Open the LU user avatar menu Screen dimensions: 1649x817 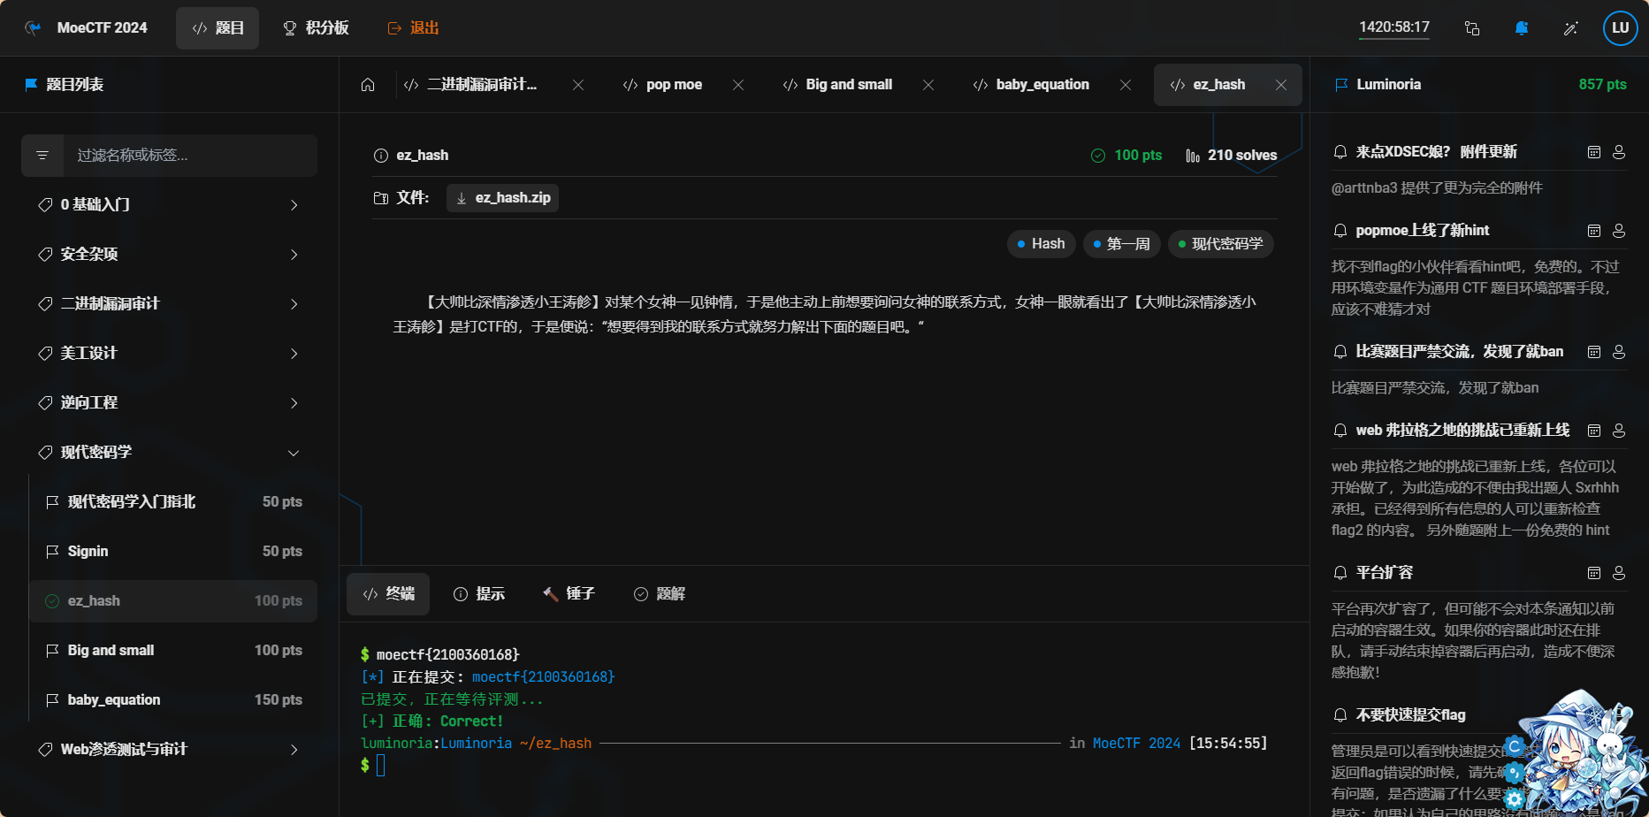(1620, 28)
